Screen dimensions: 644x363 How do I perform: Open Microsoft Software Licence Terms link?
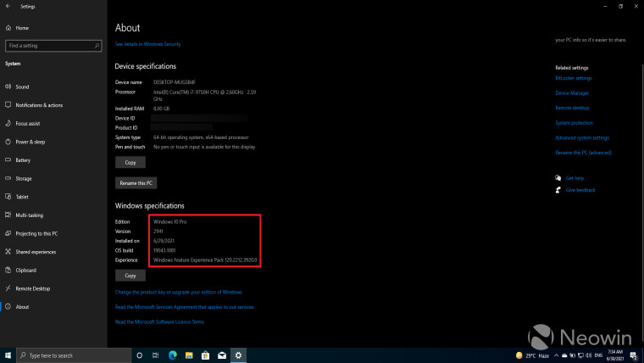tap(159, 322)
